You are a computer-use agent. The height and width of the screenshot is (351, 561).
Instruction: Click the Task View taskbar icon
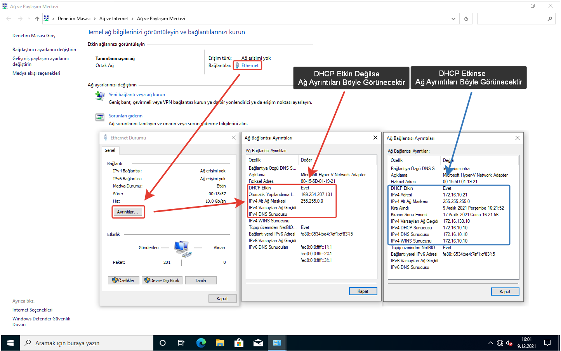[181, 343]
